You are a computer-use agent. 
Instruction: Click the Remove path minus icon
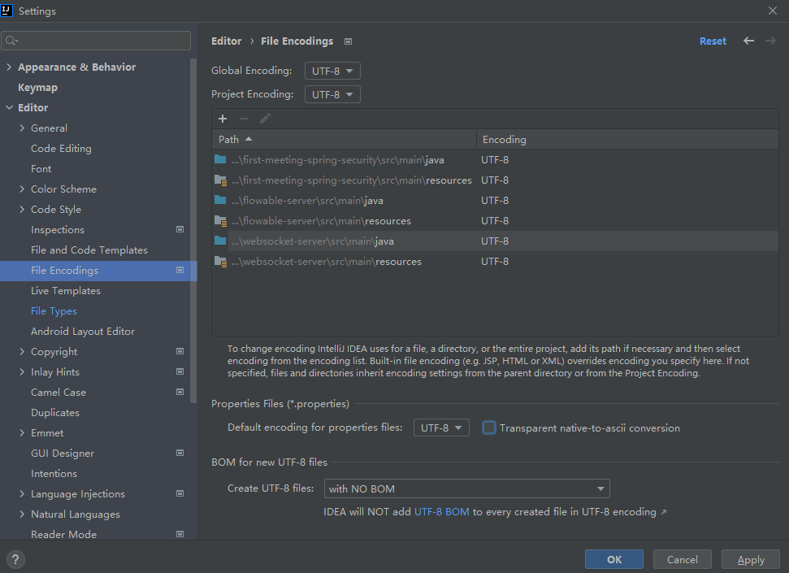tap(244, 119)
